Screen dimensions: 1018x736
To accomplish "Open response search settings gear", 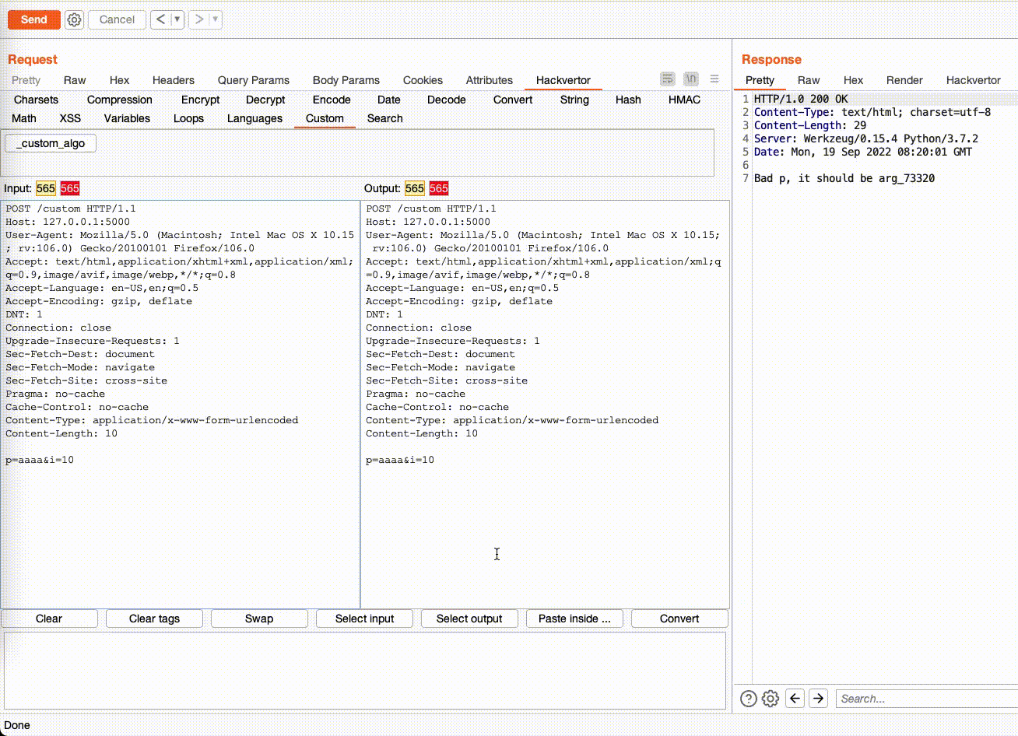I will (771, 699).
